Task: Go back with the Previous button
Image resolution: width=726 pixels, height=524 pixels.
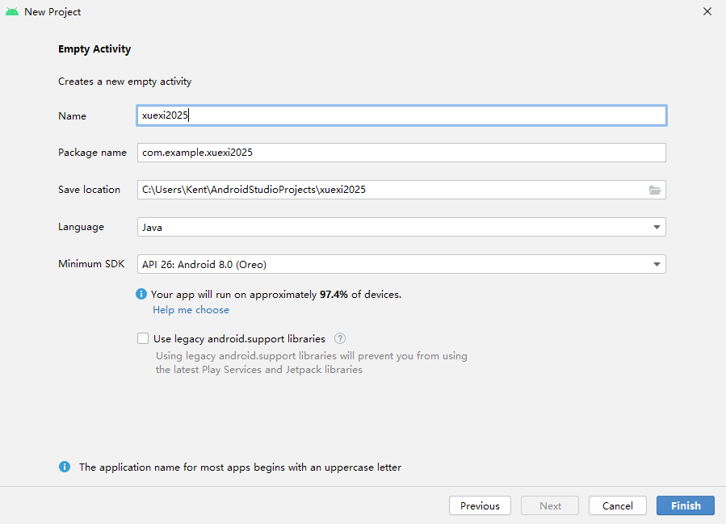Action: pyautogui.click(x=480, y=505)
